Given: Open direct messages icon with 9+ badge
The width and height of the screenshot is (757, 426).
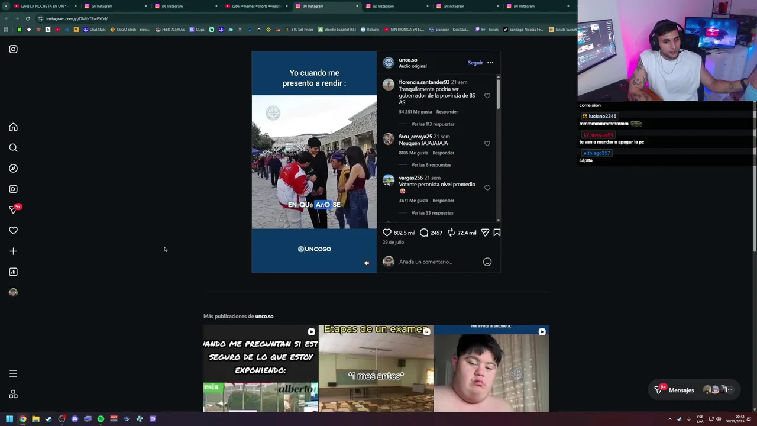Looking at the screenshot, I should 14,209.
